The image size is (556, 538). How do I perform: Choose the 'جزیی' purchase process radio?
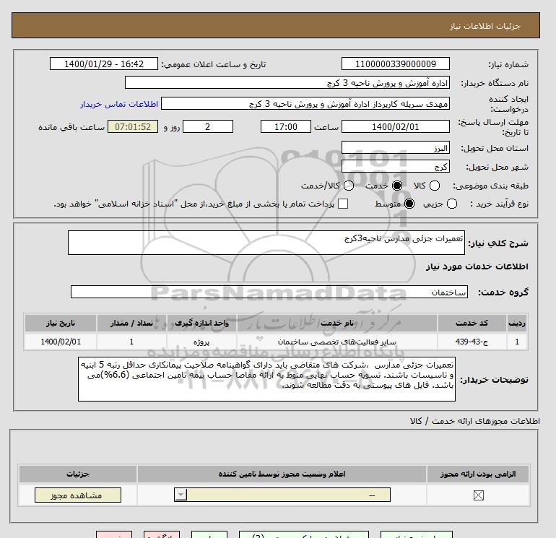coord(452,204)
